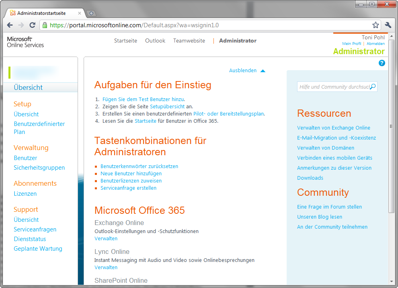Screen dimensions: 398x288
Task: Navigate back using the back arrow
Action: pyautogui.click(x=10, y=24)
